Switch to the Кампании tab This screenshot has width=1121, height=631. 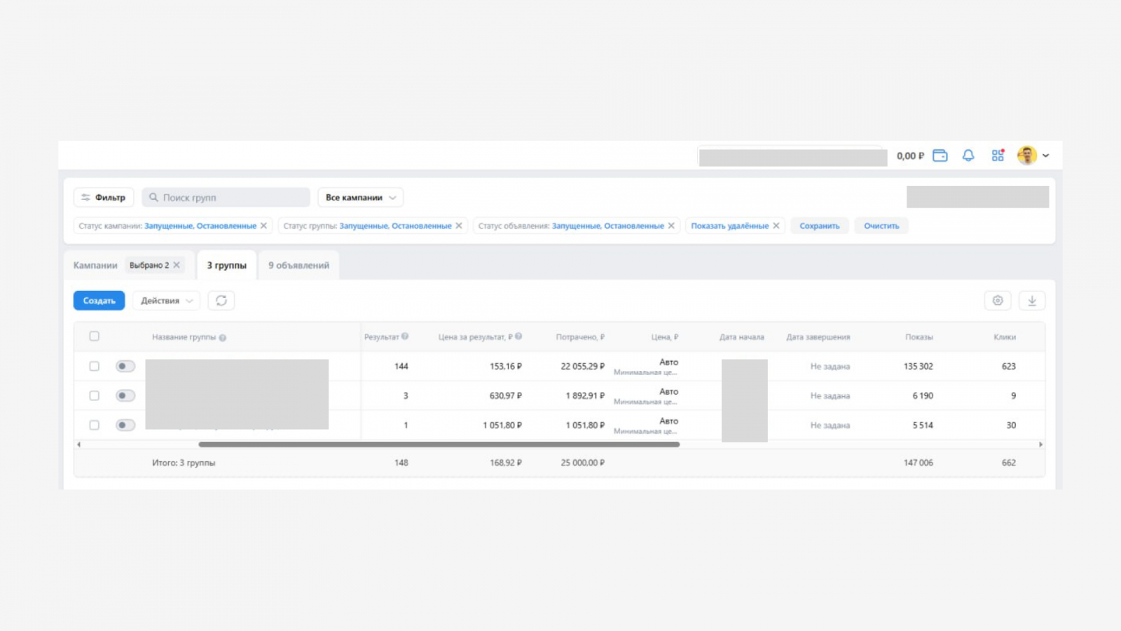(x=95, y=266)
